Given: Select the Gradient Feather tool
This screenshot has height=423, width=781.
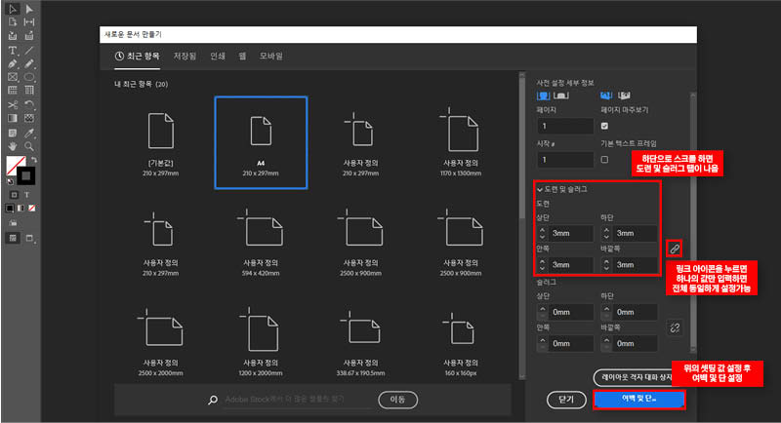Looking at the screenshot, I should point(29,118).
